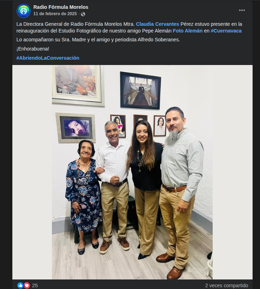Click the blue thumbs-up reaction icon
This screenshot has width=260, height=289.
click(x=20, y=285)
